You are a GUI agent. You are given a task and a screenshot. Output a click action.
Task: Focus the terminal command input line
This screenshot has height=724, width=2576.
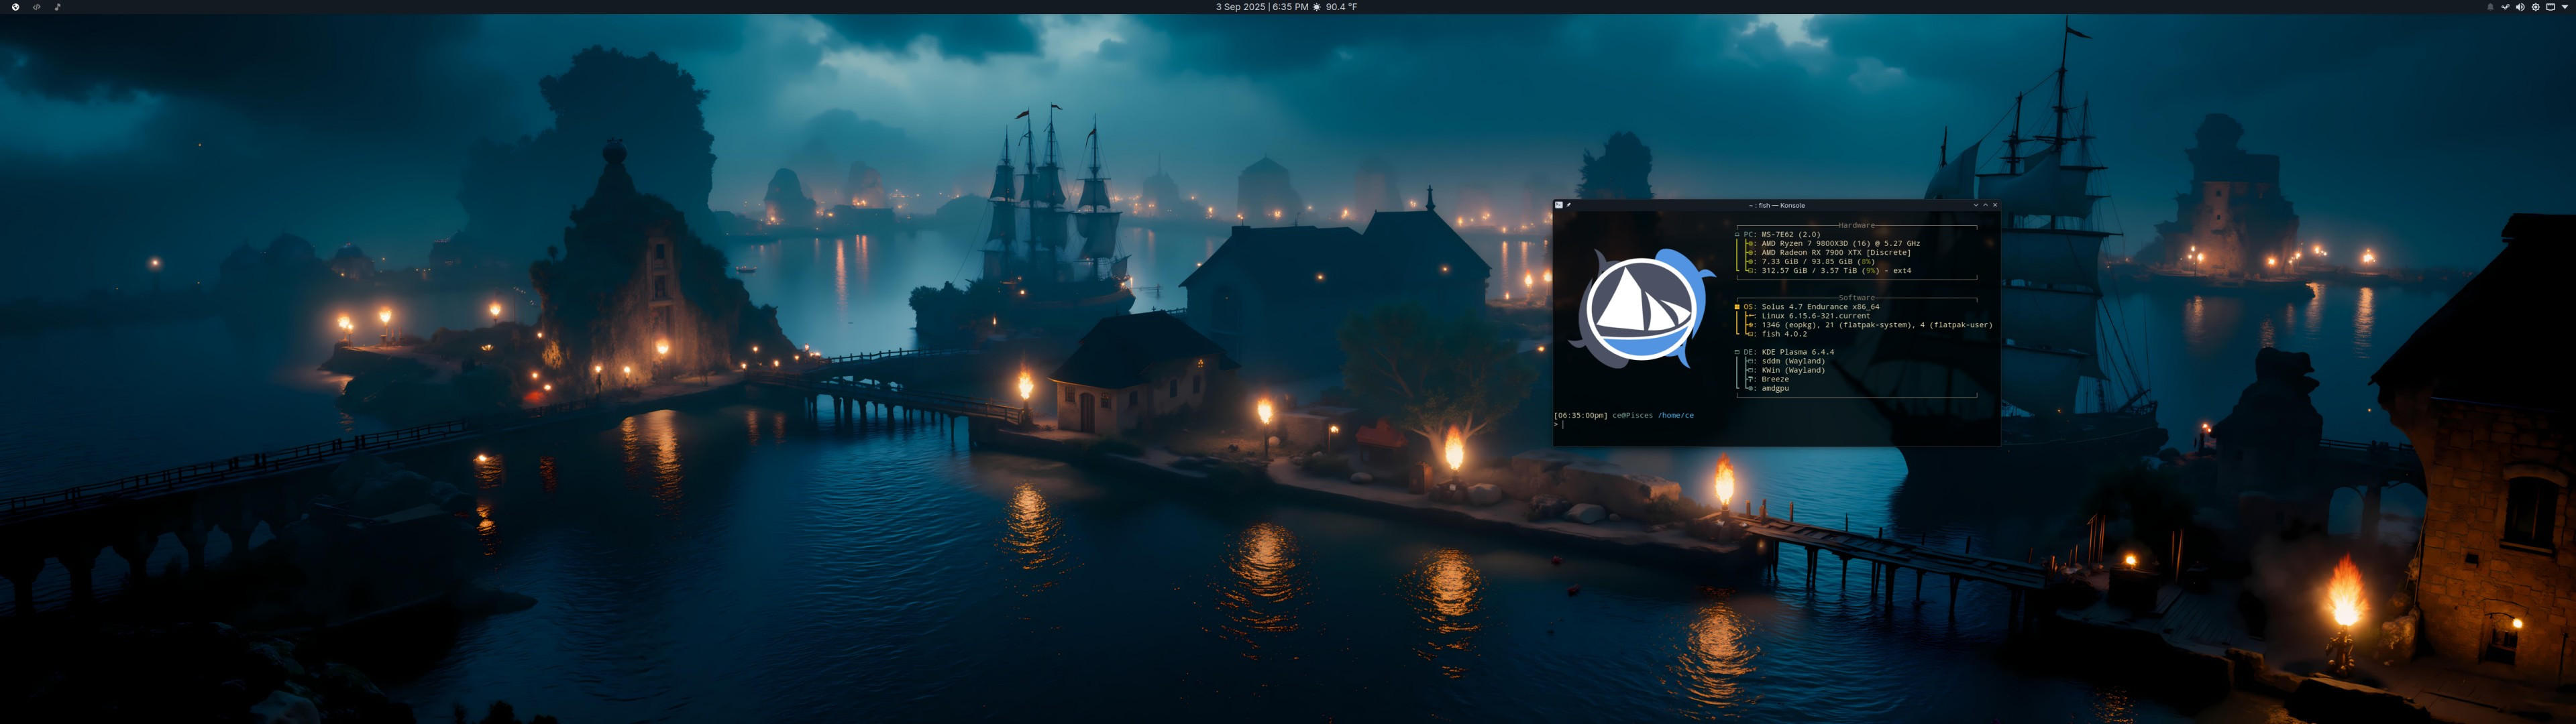(x=1776, y=425)
